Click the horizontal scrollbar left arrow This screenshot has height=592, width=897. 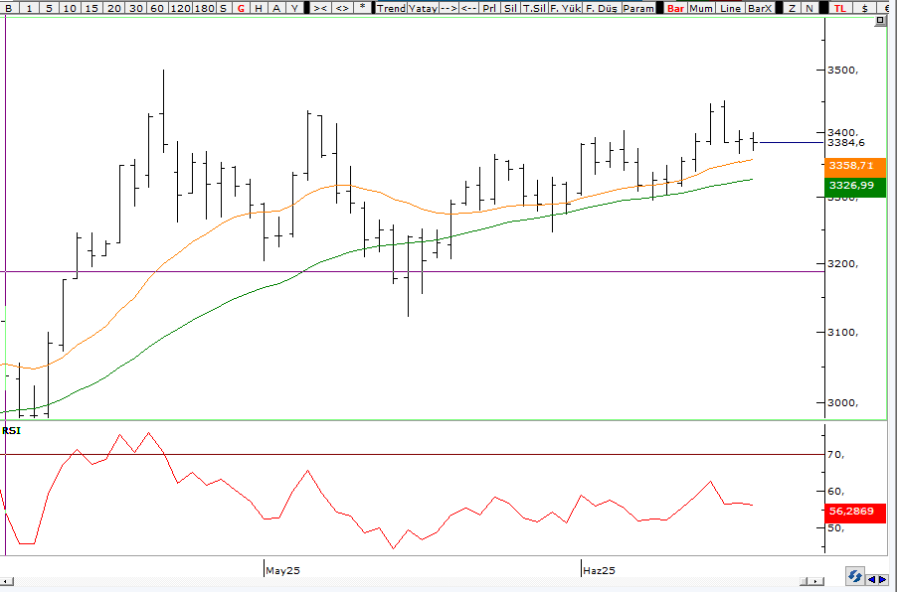[6, 581]
